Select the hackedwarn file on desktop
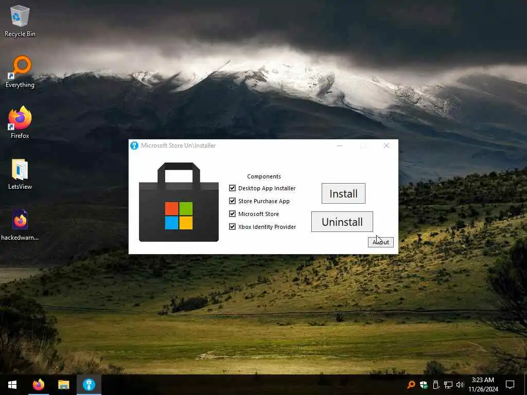This screenshot has height=395, width=527. pos(20,225)
